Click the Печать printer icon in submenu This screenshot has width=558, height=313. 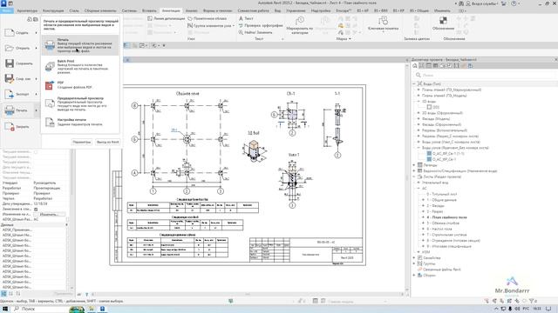pos(50,45)
